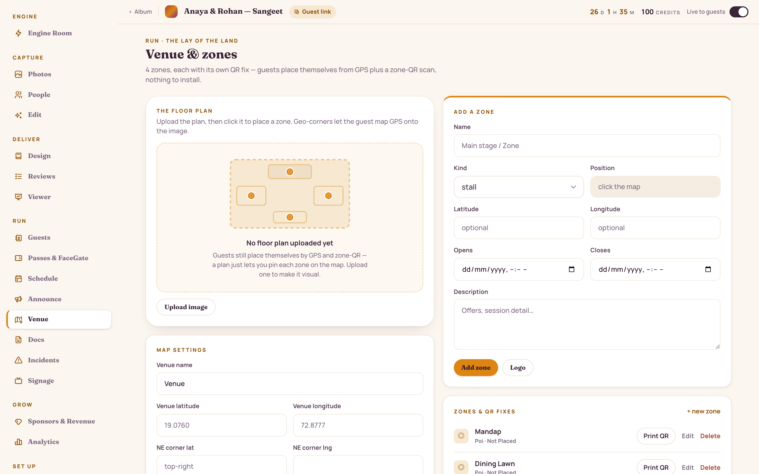Click the Description textarea resize handle
This screenshot has width=759, height=474.
point(718,347)
